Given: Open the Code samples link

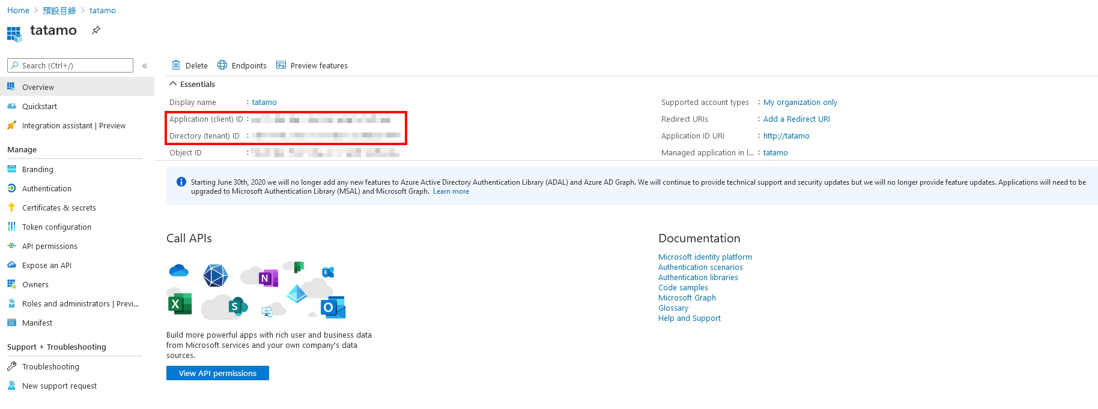Looking at the screenshot, I should [683, 287].
